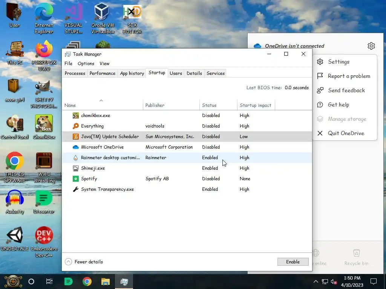The image size is (386, 289).
Task: Select the Everything startup entry
Action: click(187, 126)
